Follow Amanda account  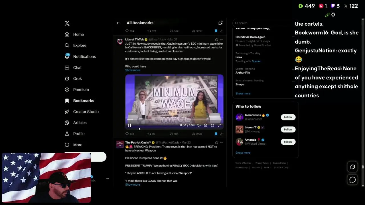click(x=288, y=142)
